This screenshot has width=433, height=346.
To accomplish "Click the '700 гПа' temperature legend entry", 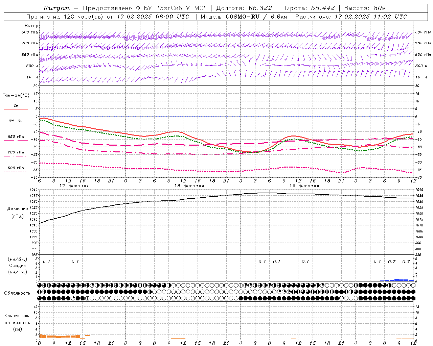I will 16,152.
